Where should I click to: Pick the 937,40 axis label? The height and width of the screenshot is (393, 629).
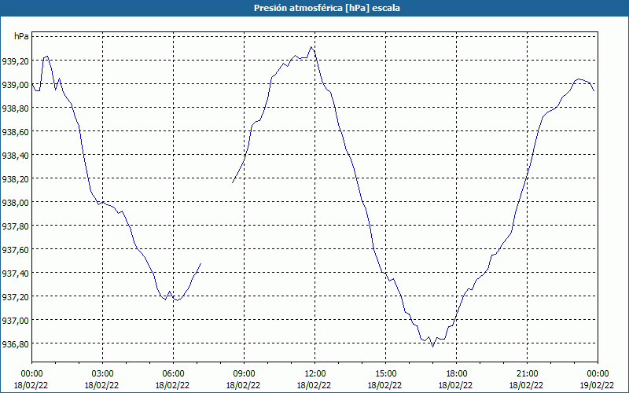[x=15, y=273]
